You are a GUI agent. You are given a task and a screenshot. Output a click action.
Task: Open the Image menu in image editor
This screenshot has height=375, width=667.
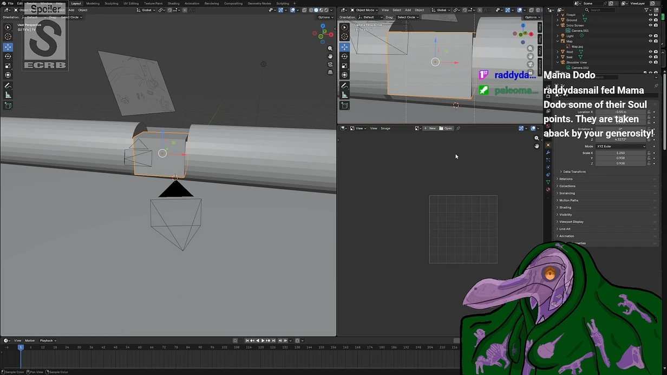(x=385, y=128)
